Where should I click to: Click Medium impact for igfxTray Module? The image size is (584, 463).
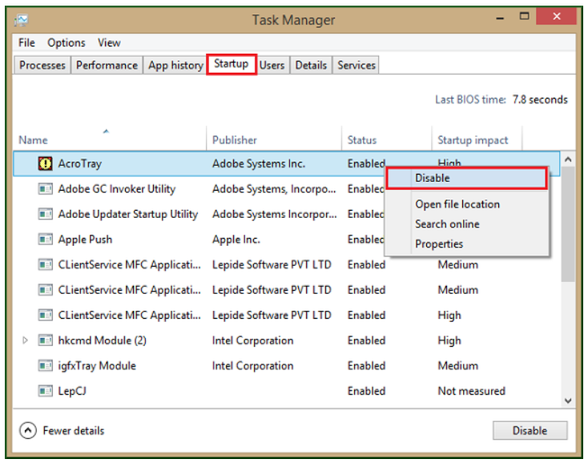click(x=458, y=365)
